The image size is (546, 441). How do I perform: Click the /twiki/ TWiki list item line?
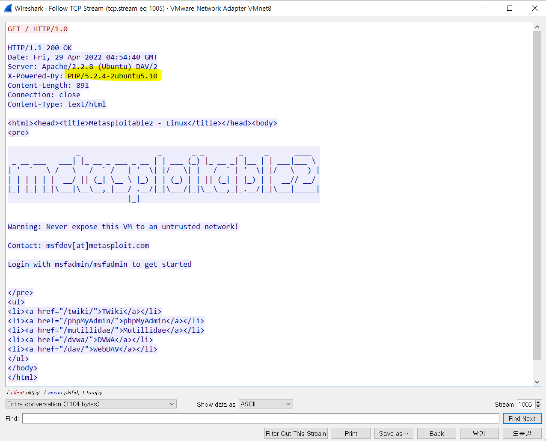pyautogui.click(x=85, y=311)
